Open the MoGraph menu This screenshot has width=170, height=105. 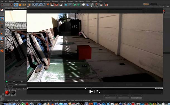click(x=70, y=1)
